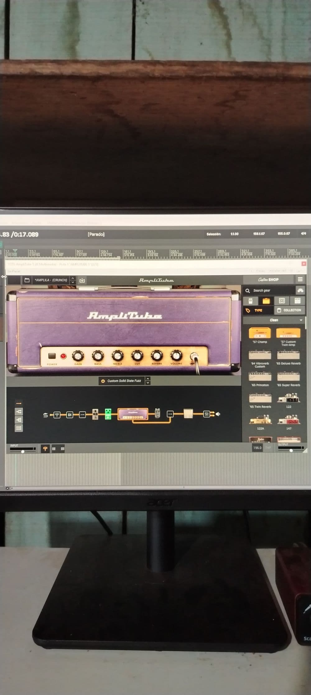Image resolution: width=311 pixels, height=695 pixels.
Task: Toggle the orange tuner button in bottom bar
Action: [45, 449]
